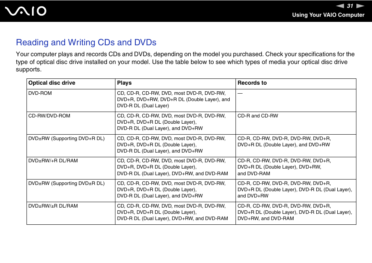The height and width of the screenshot is (263, 372).
Task: Click Records cell for DVD±RW/+R DL/RAM row
Action: 296,168
